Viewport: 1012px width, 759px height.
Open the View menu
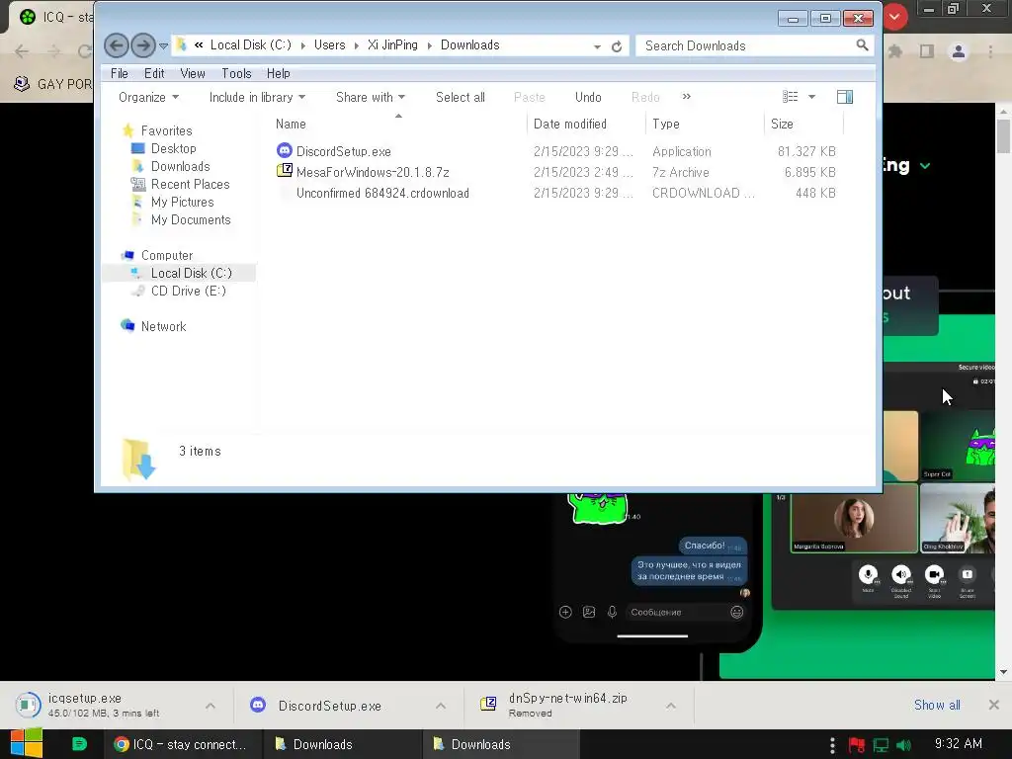tap(193, 73)
